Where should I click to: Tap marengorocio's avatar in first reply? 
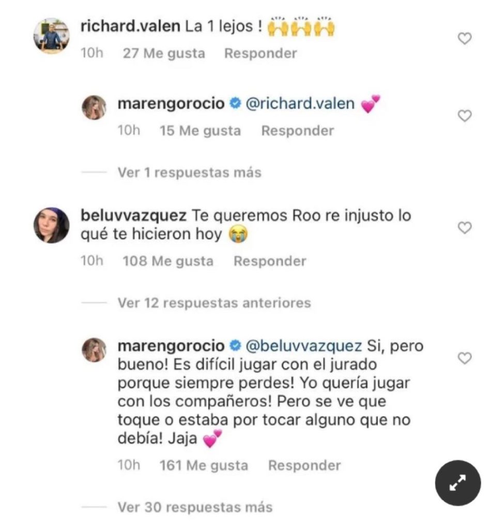click(x=94, y=108)
